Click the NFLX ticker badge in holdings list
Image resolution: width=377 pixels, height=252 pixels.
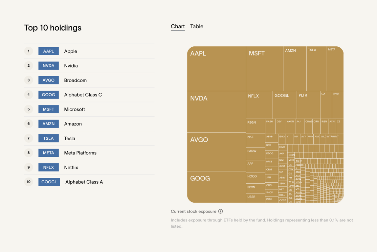(x=49, y=167)
